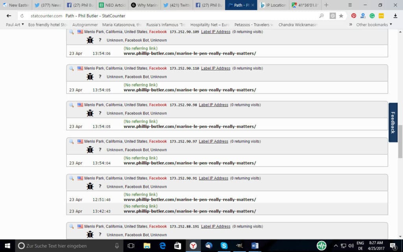Open a new browser tab
Viewport: 403px width, 252px height.
click(326, 5)
